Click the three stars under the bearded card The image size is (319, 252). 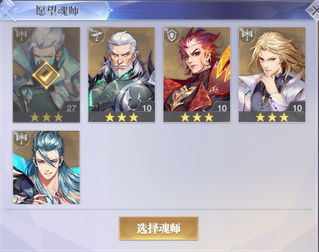click(121, 118)
